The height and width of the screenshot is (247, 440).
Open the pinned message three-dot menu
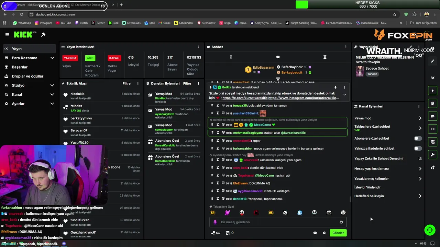tap(344, 87)
